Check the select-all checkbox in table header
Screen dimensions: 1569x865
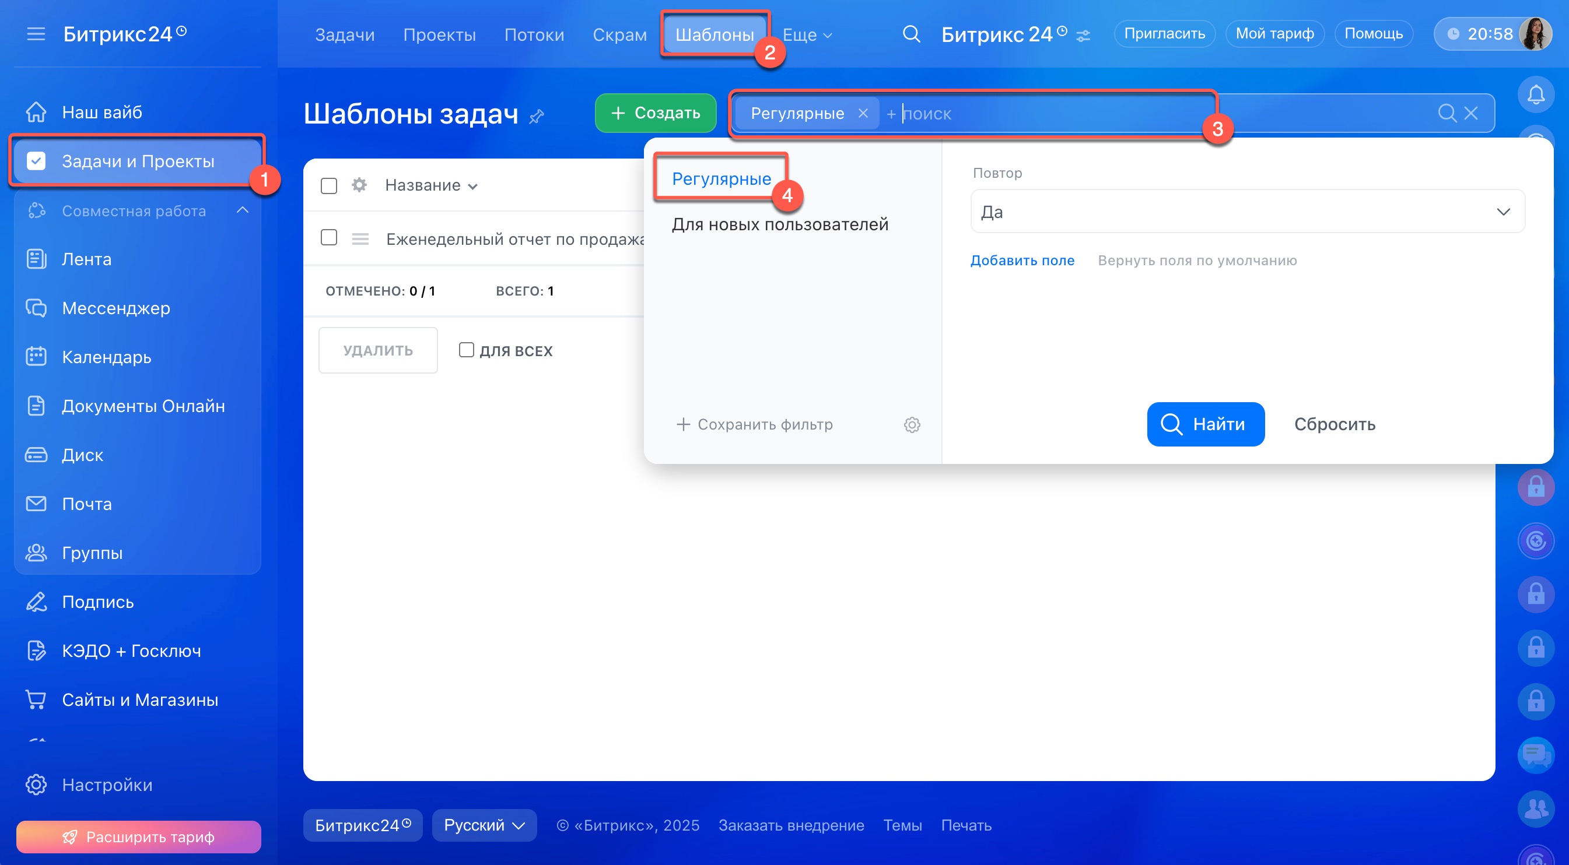coord(329,186)
